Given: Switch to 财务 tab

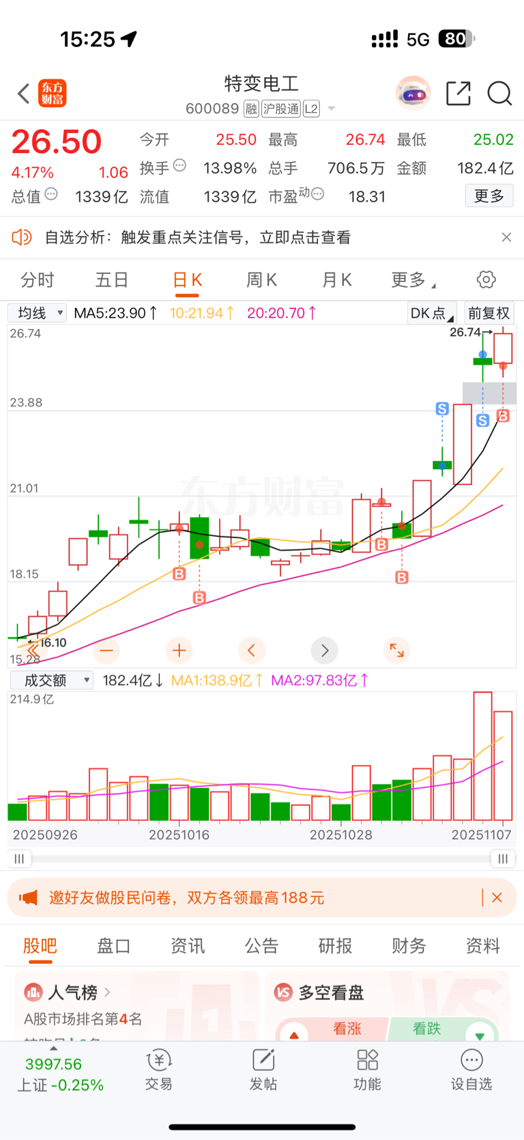Looking at the screenshot, I should pyautogui.click(x=409, y=946).
